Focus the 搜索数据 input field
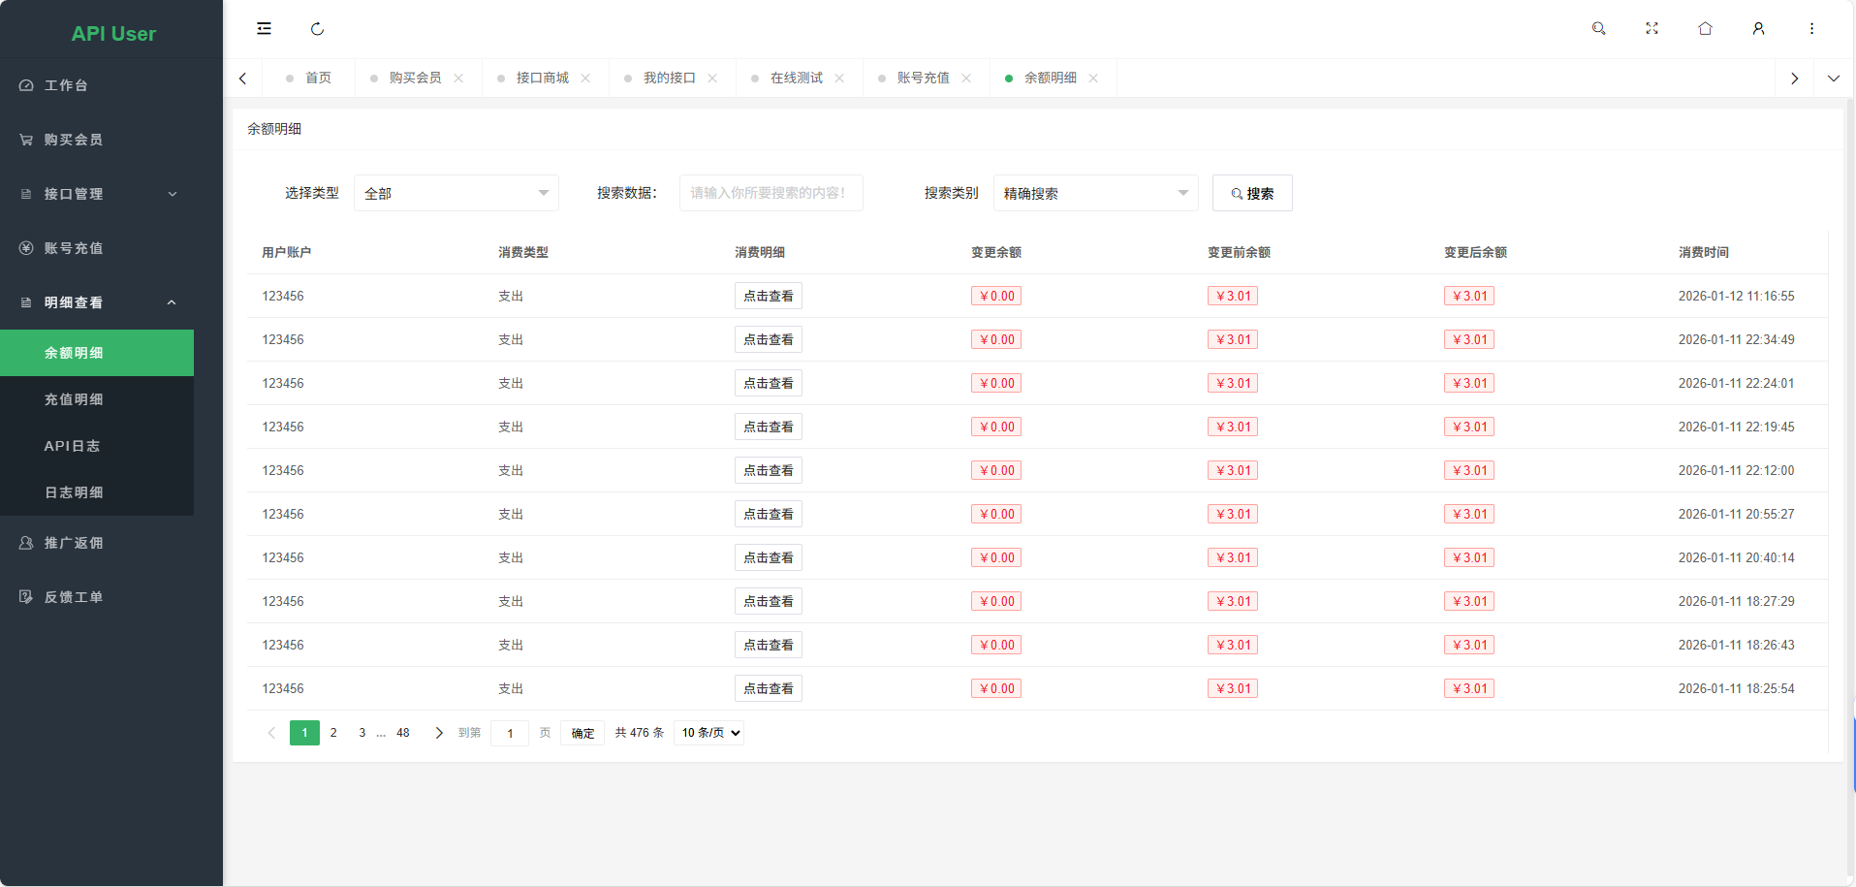Screen dimensions: 1856x887 pyautogui.click(x=771, y=193)
